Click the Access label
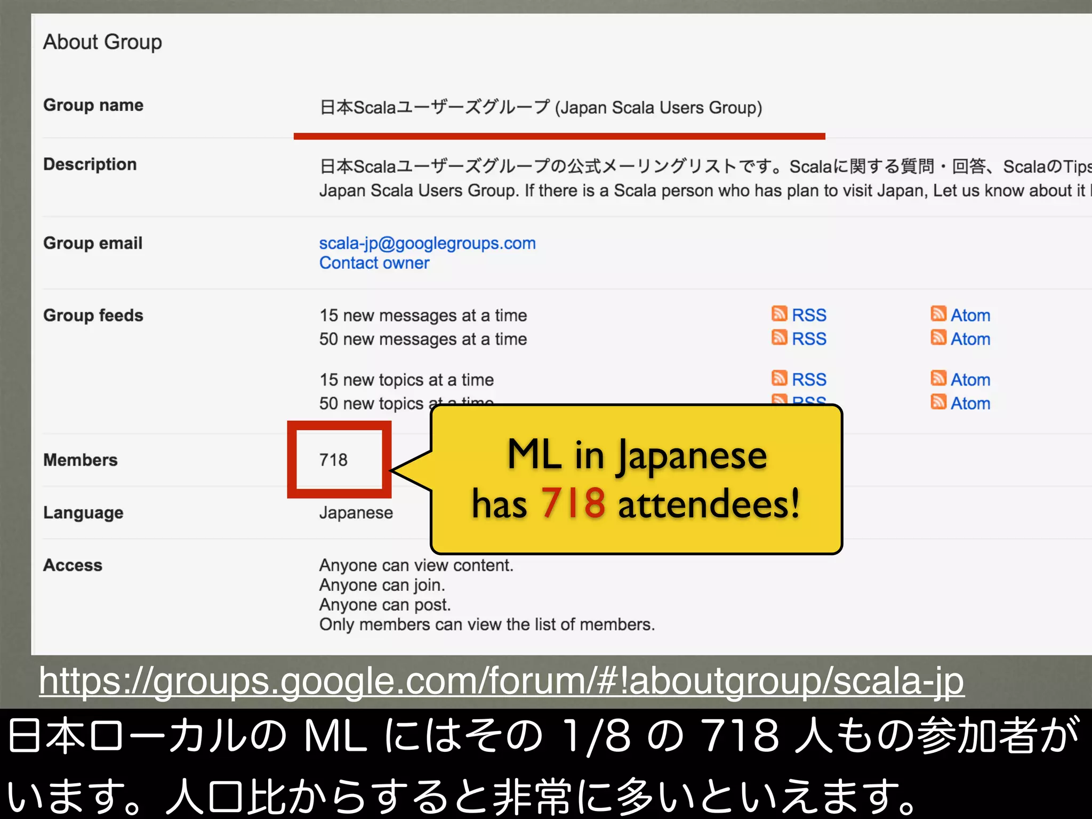This screenshot has height=819, width=1092. [x=73, y=565]
